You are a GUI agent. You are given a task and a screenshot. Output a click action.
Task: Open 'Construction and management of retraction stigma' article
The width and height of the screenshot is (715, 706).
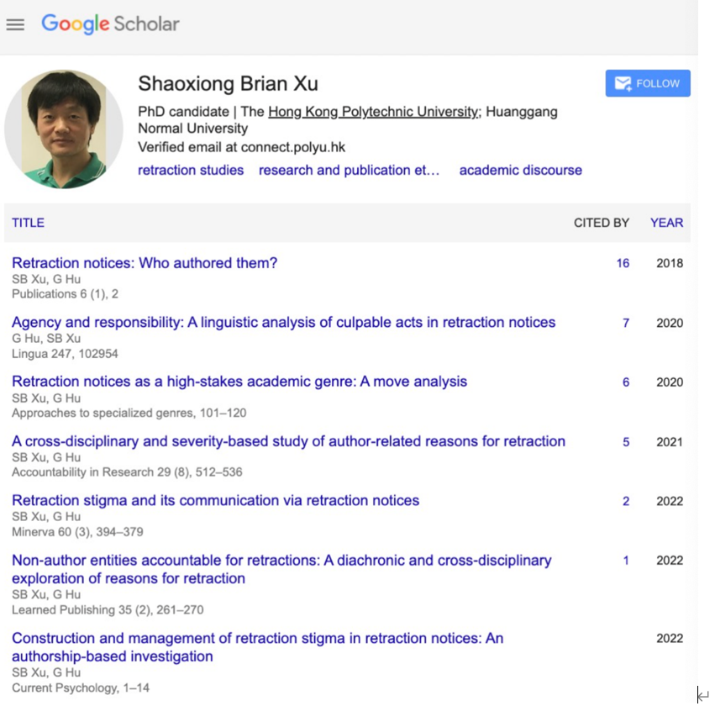coord(257,638)
